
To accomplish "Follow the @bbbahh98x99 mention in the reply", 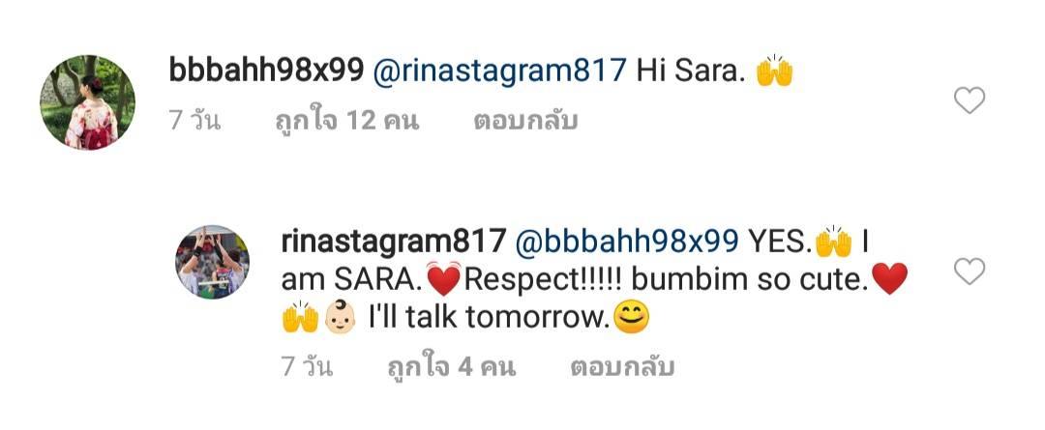I will (x=627, y=243).
